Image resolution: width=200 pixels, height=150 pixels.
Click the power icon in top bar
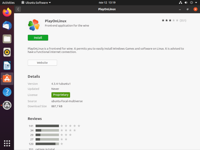(x=192, y=2)
